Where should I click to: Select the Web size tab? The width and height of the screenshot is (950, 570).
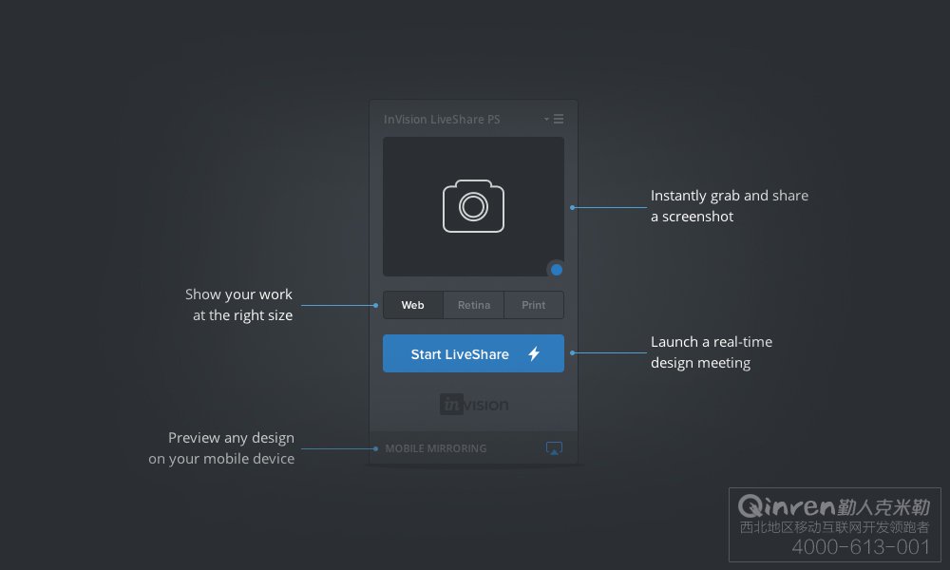pyautogui.click(x=412, y=305)
